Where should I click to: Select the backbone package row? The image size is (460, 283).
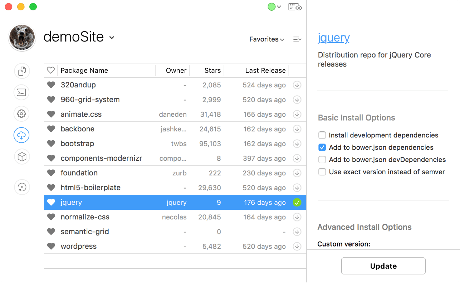[175, 129]
